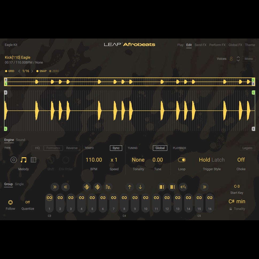Click the up arrow transpose icon
Viewport: 259px width, 259px height.
130,187
